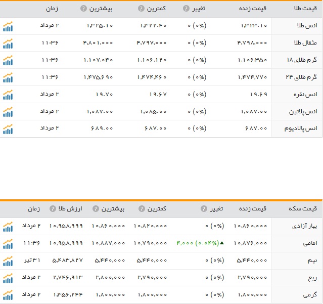The width and height of the screenshot is (323, 304).
Task: Select the نیم coin label
Action: coord(312,260)
